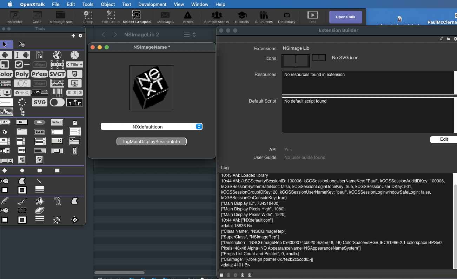
Task: Choose the tree view widget icon
Action: [22, 112]
